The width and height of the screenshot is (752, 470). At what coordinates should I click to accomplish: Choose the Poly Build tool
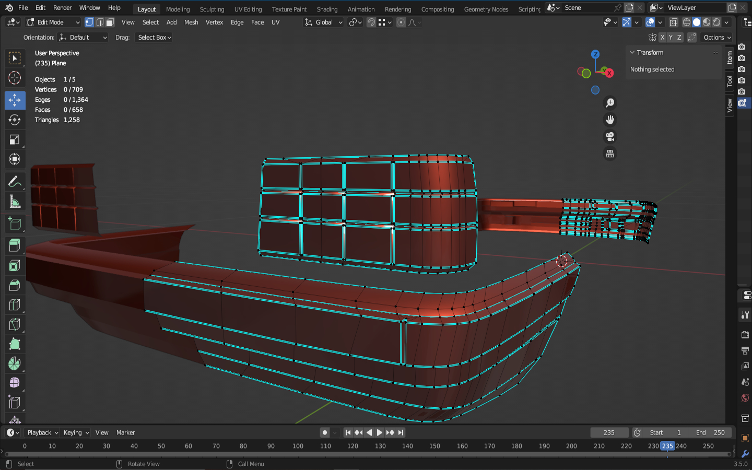point(15,344)
